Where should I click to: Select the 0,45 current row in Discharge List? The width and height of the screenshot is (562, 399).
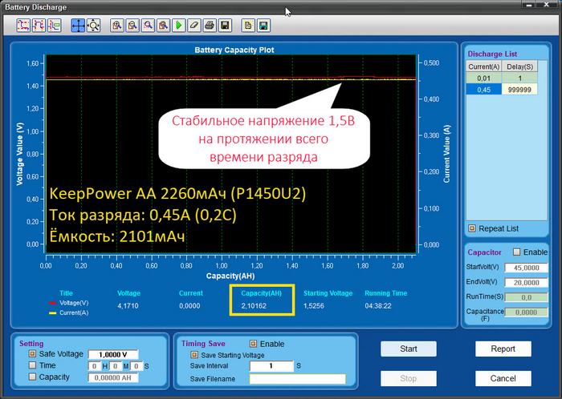pos(484,90)
